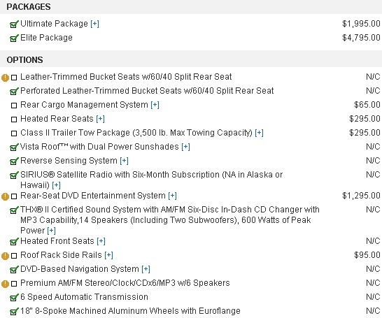This screenshot has height=318, width=382.
Task: Check the Rear-Seat DVD Entertainment System box
Action: (14, 196)
